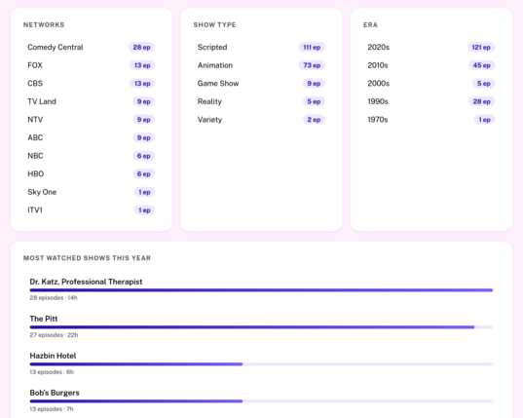Click the ITV1 network row
Image resolution: width=523 pixels, height=418 pixels.
coord(91,210)
